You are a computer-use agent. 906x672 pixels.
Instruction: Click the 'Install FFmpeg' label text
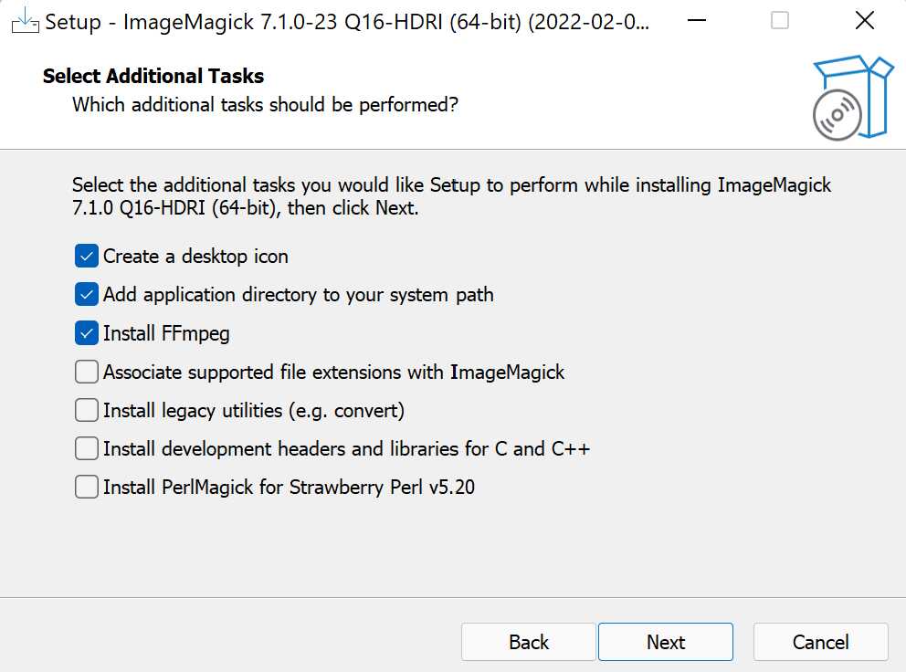[x=166, y=333]
